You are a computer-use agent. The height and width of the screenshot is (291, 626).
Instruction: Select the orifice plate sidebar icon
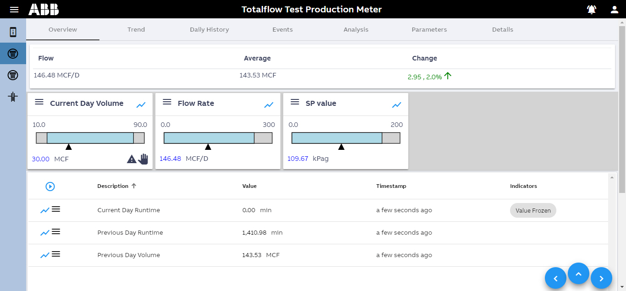click(x=13, y=97)
